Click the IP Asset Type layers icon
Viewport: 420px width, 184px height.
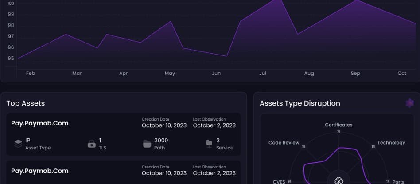click(x=18, y=144)
